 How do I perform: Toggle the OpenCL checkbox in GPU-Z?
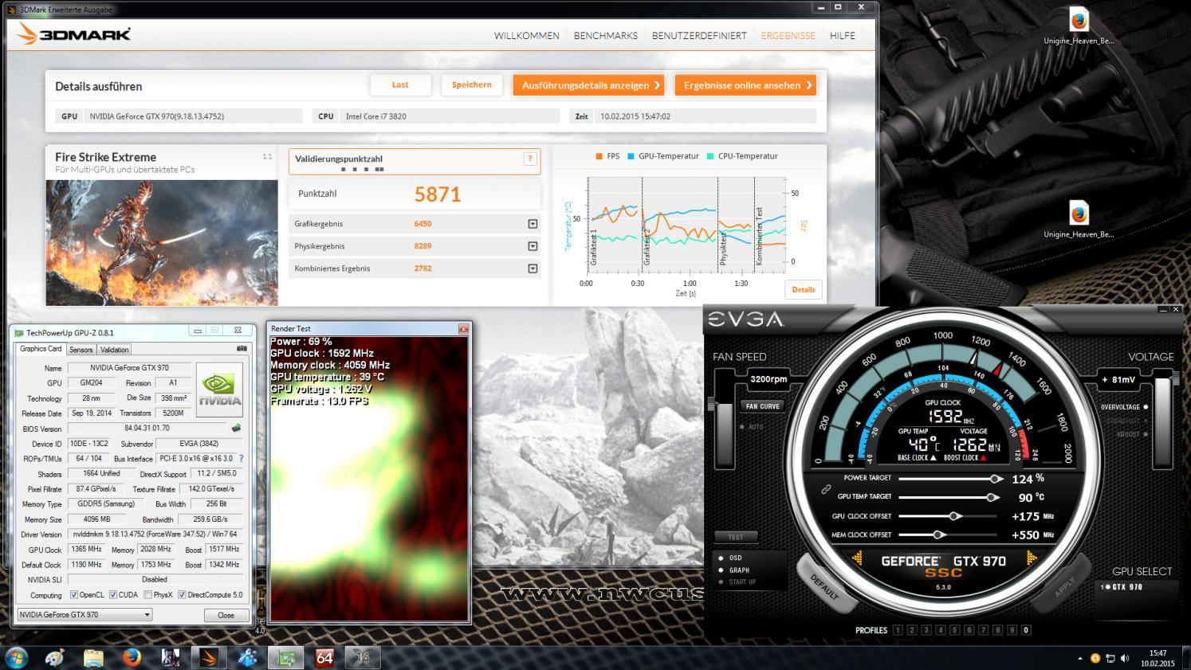click(x=74, y=594)
